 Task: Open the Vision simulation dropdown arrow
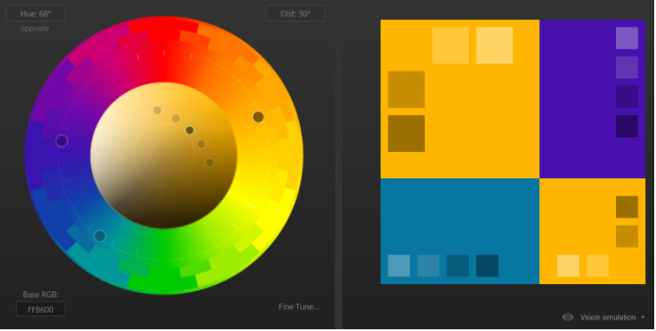(643, 317)
